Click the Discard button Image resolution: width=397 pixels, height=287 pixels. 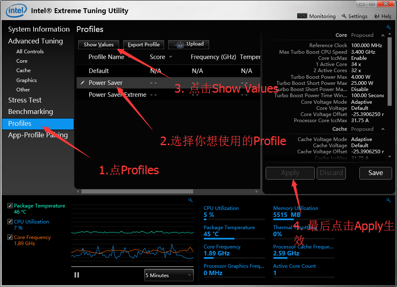[331, 173]
